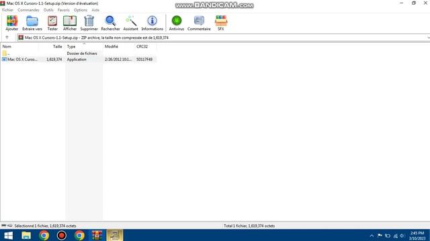Open the Extraire vers tool

[32, 23]
